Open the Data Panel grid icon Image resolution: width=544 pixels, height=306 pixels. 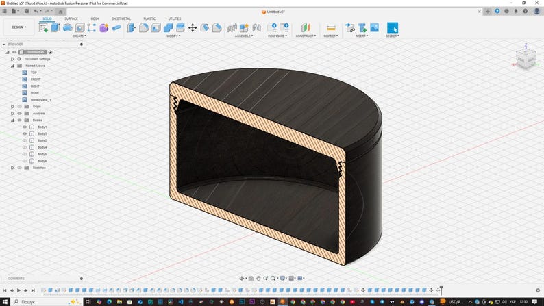(5, 12)
